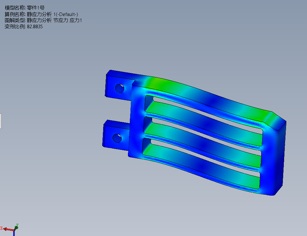Click the green Y axis on triad
This screenshot has width=307, height=236.
click(x=17, y=226)
